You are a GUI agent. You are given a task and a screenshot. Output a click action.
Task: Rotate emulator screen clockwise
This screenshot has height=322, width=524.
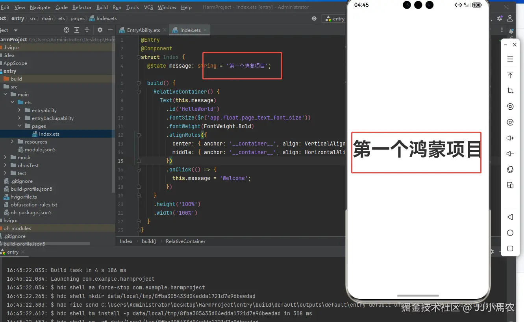(510, 122)
